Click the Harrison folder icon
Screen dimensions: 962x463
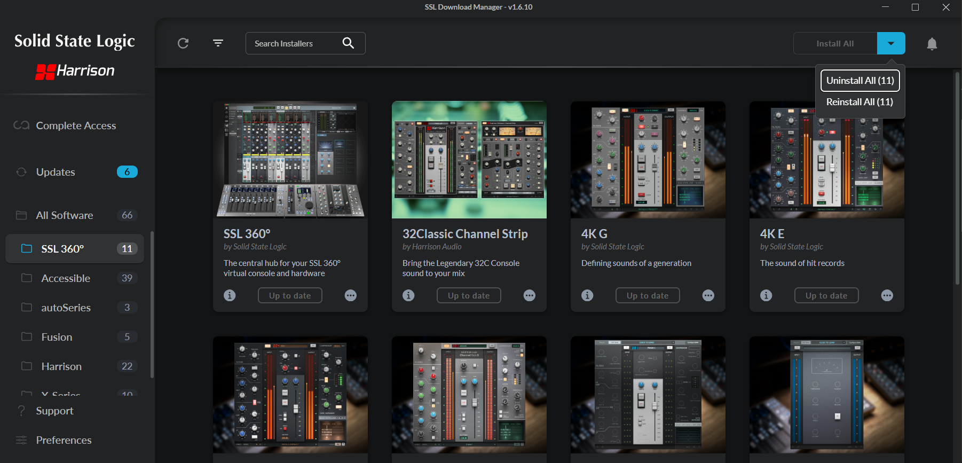point(27,366)
